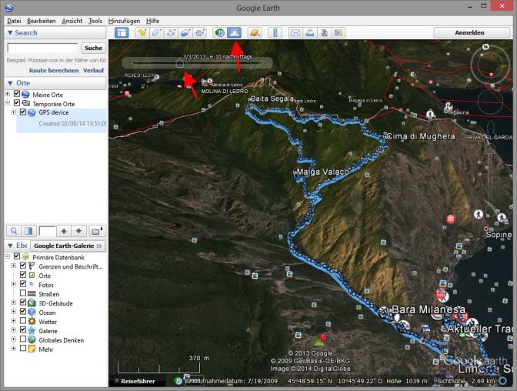
Task: Collapse the Orte panel triangle
Action: pos(10,83)
